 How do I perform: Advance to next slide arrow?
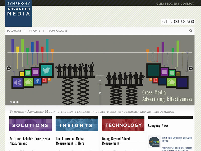(x=191, y=68)
